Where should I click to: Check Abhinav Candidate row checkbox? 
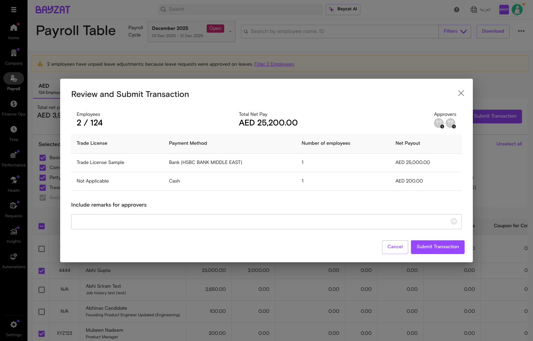[42, 312]
